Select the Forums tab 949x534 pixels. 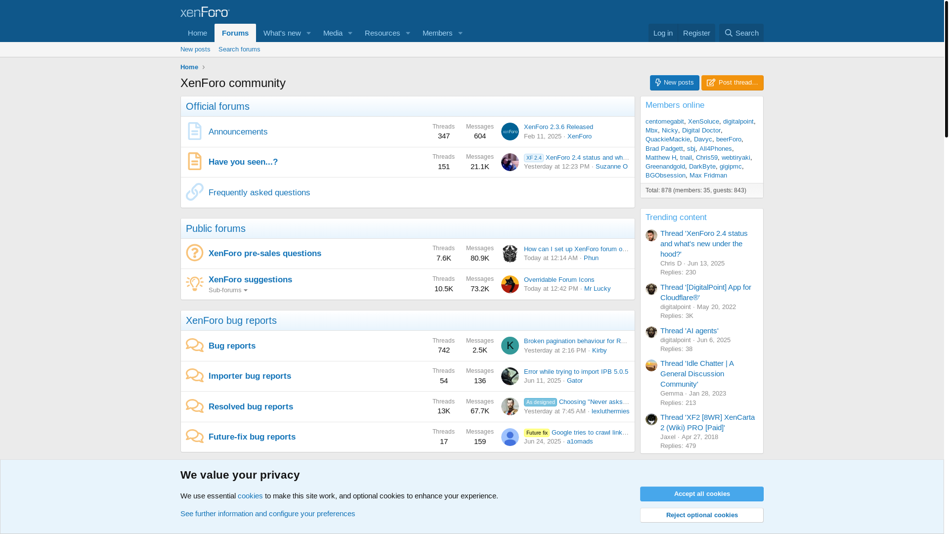coord(235,33)
